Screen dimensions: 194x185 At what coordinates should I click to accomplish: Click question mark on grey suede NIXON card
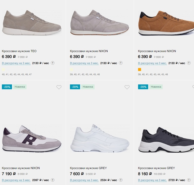pos(121,63)
